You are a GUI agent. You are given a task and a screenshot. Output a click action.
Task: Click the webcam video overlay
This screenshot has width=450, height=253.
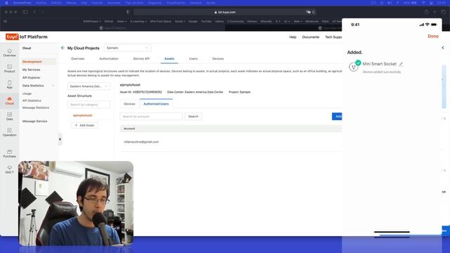click(x=76, y=203)
